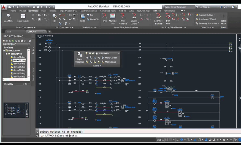Select the Wire insertion tool

click(x=105, y=18)
